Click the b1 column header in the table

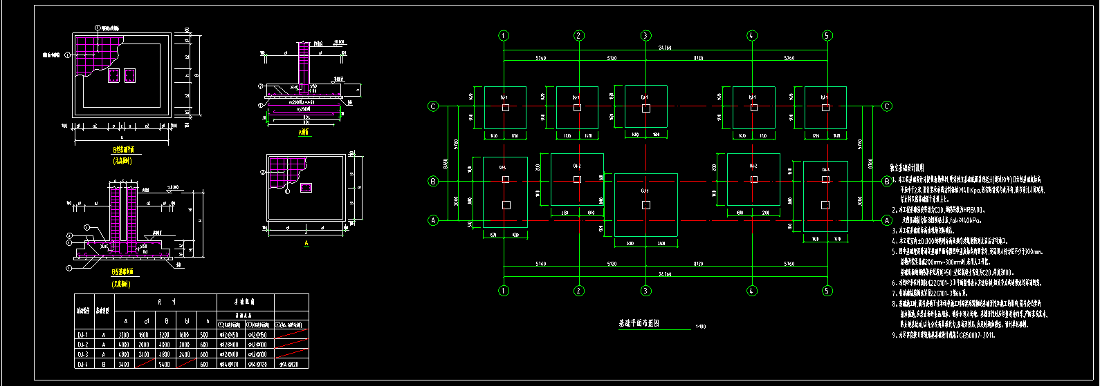(x=187, y=321)
